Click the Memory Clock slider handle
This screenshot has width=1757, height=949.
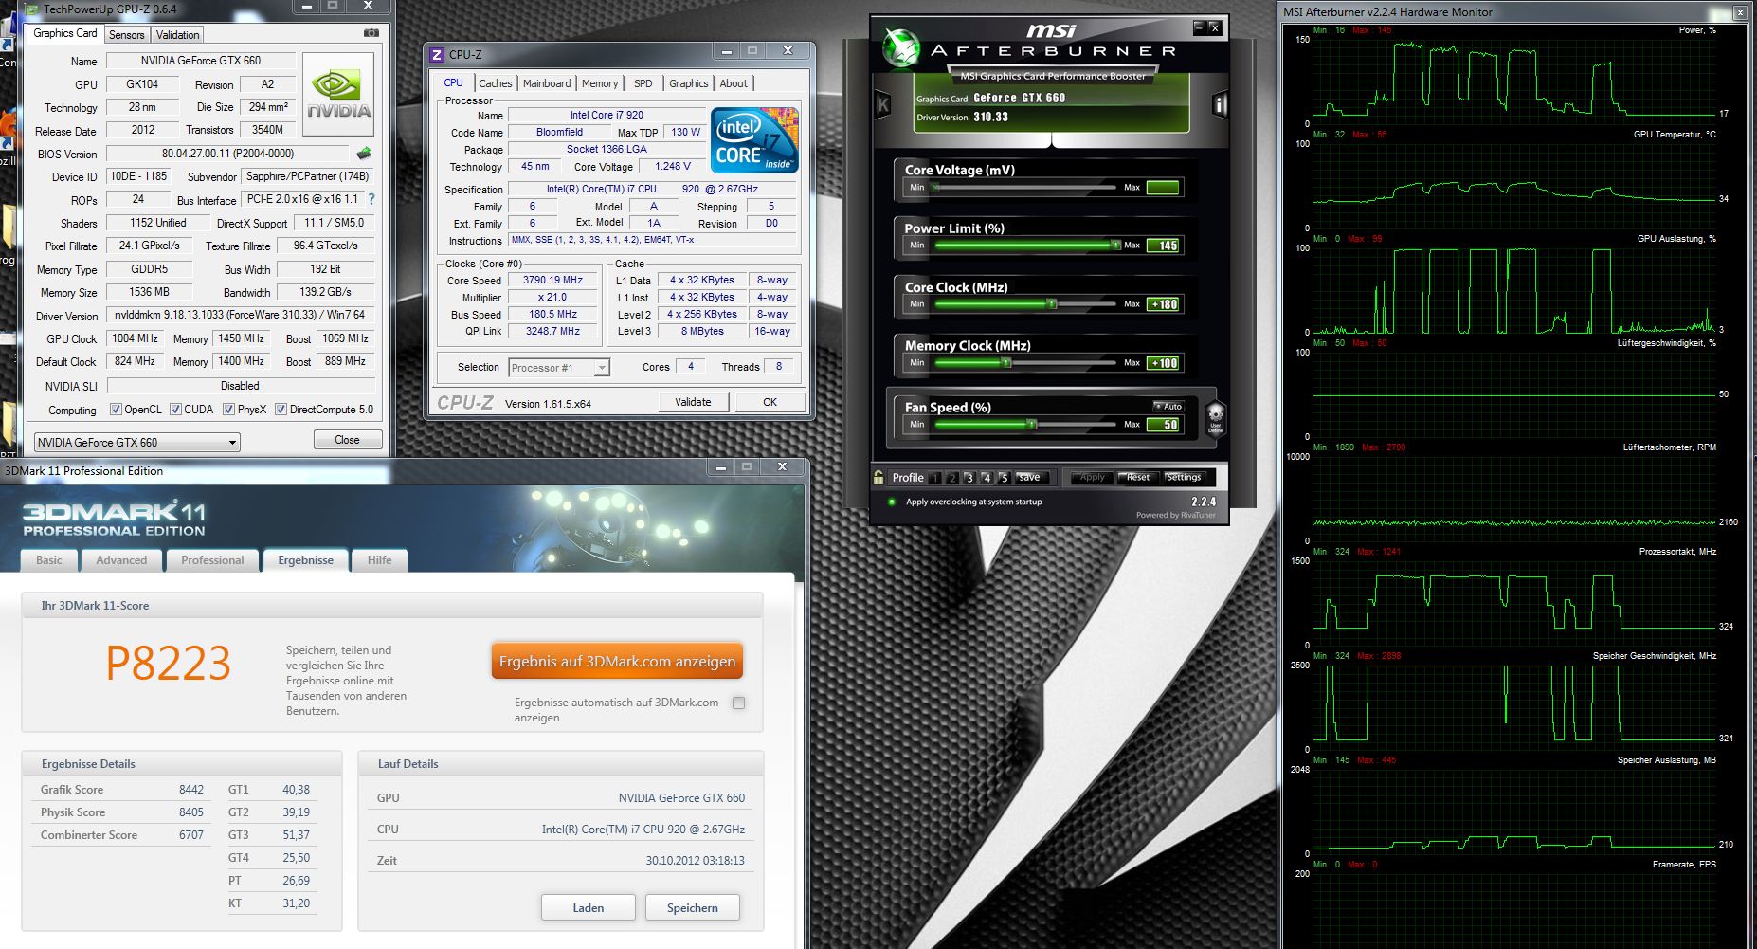pyautogui.click(x=1006, y=363)
